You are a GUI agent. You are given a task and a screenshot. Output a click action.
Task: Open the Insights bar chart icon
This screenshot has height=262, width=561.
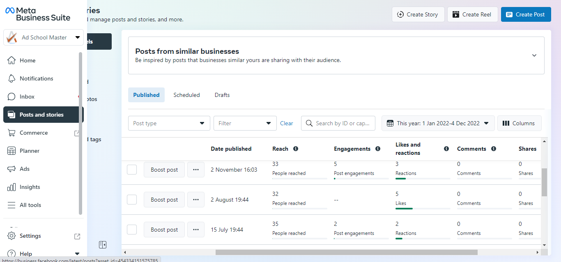(x=11, y=187)
